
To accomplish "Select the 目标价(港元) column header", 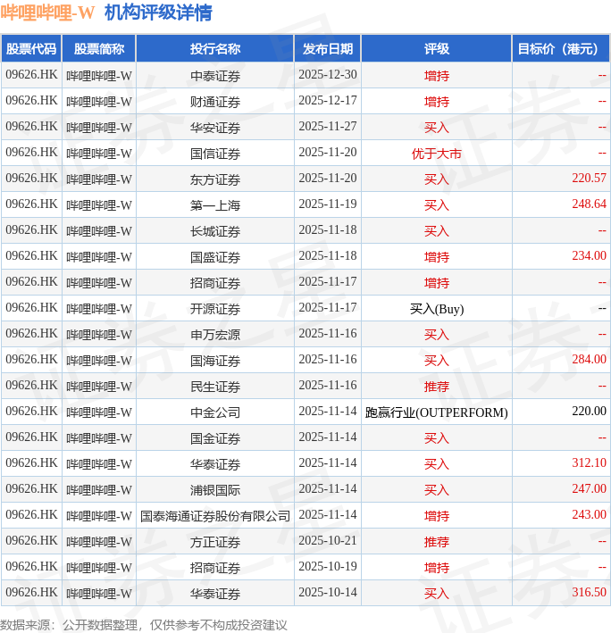I will [561, 49].
